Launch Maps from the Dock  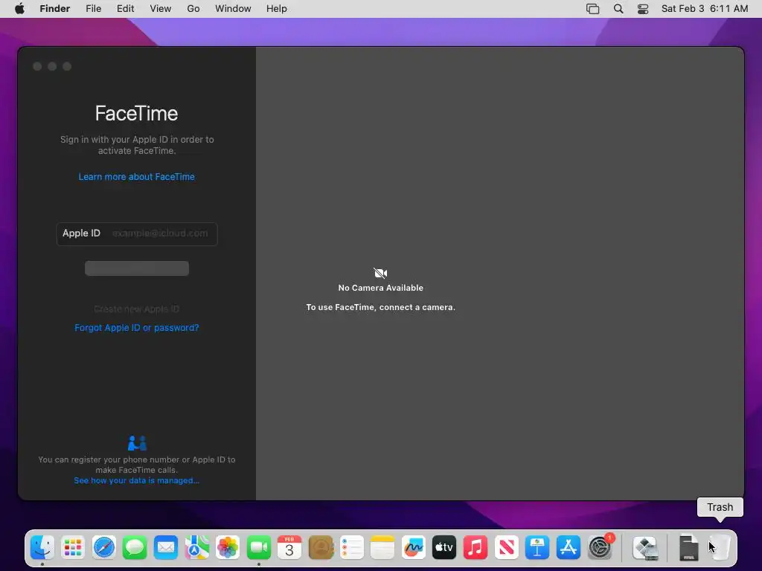pos(196,548)
